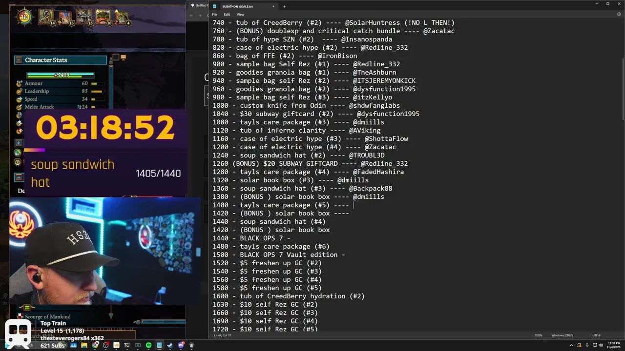Click the Armour stat icon
Viewport: 625px width, 351px height.
click(x=19, y=83)
